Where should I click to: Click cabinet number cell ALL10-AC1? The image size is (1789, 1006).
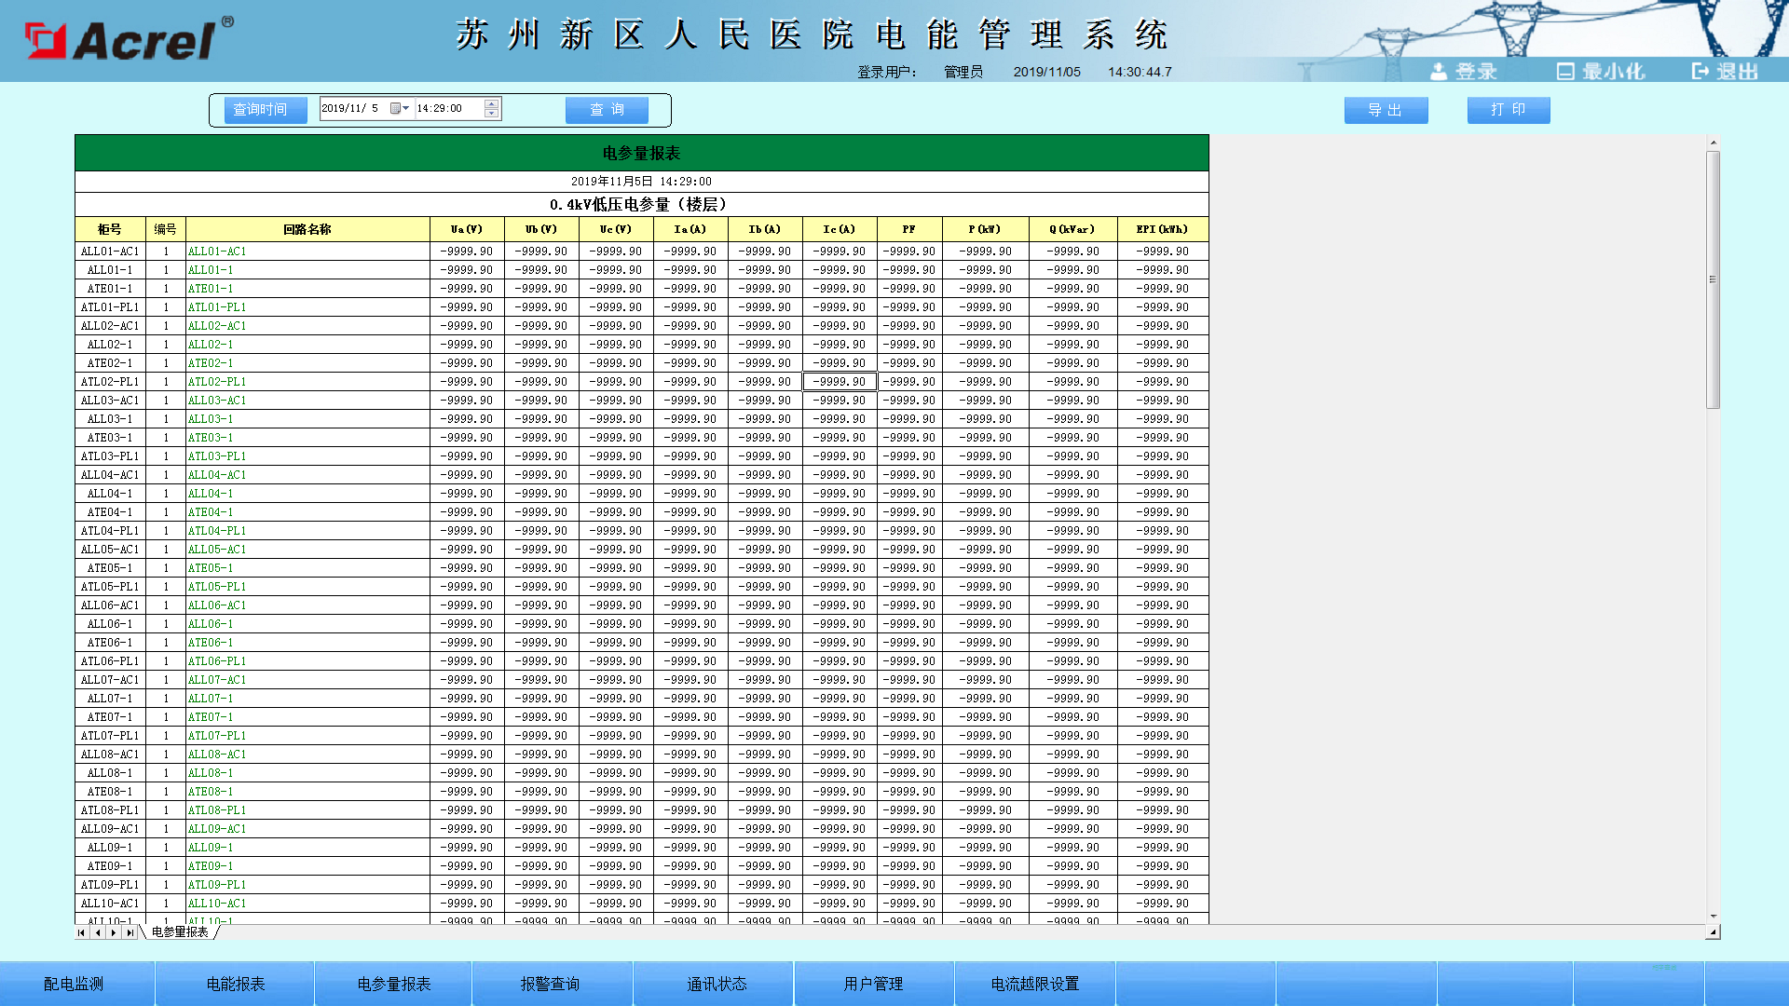110,904
